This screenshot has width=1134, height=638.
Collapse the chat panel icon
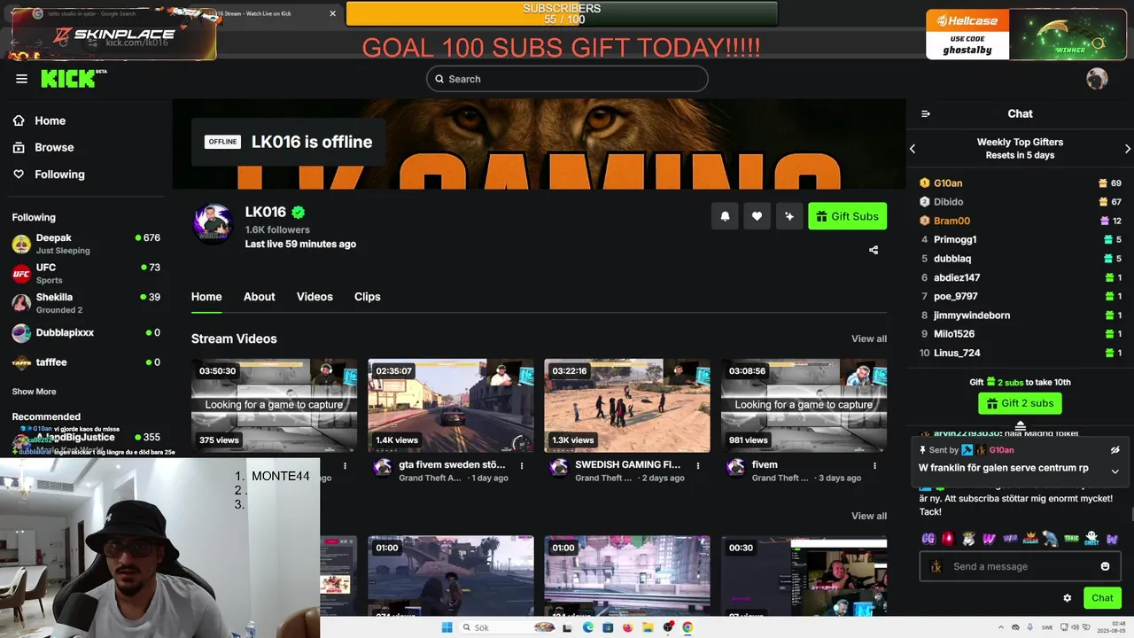coord(926,113)
